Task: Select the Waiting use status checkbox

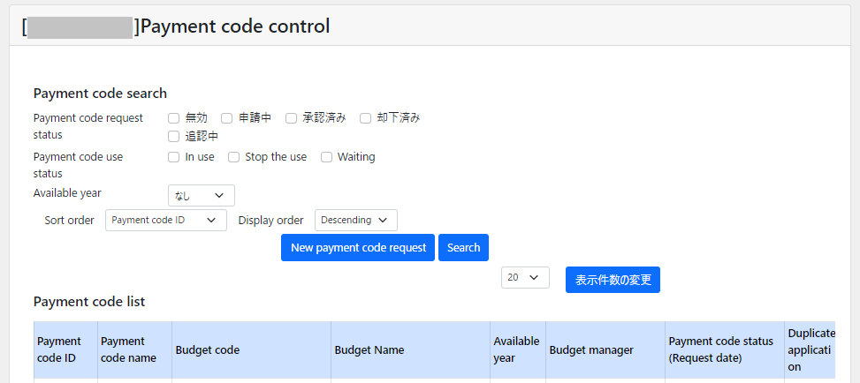Action: (x=326, y=157)
